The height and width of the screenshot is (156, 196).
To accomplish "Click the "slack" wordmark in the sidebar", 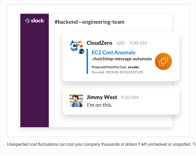I will [x=37, y=21].
